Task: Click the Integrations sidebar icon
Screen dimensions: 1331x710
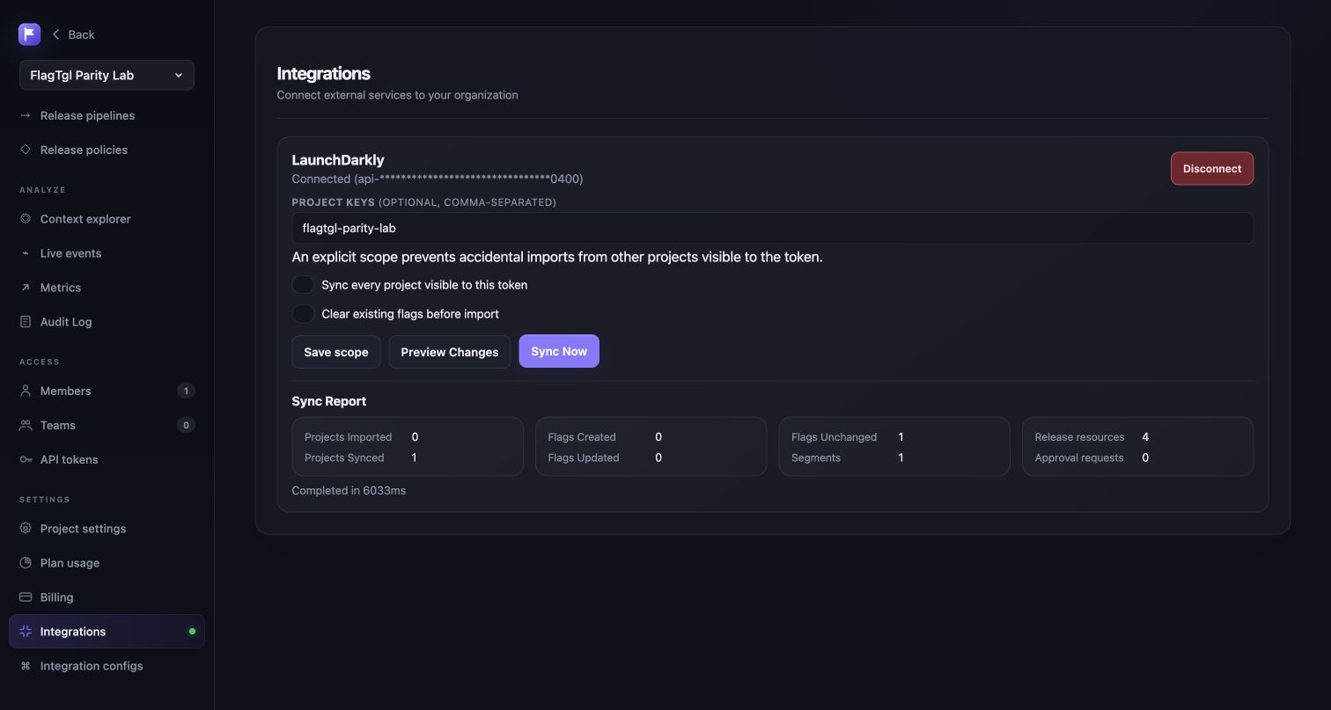Action: pyautogui.click(x=26, y=632)
